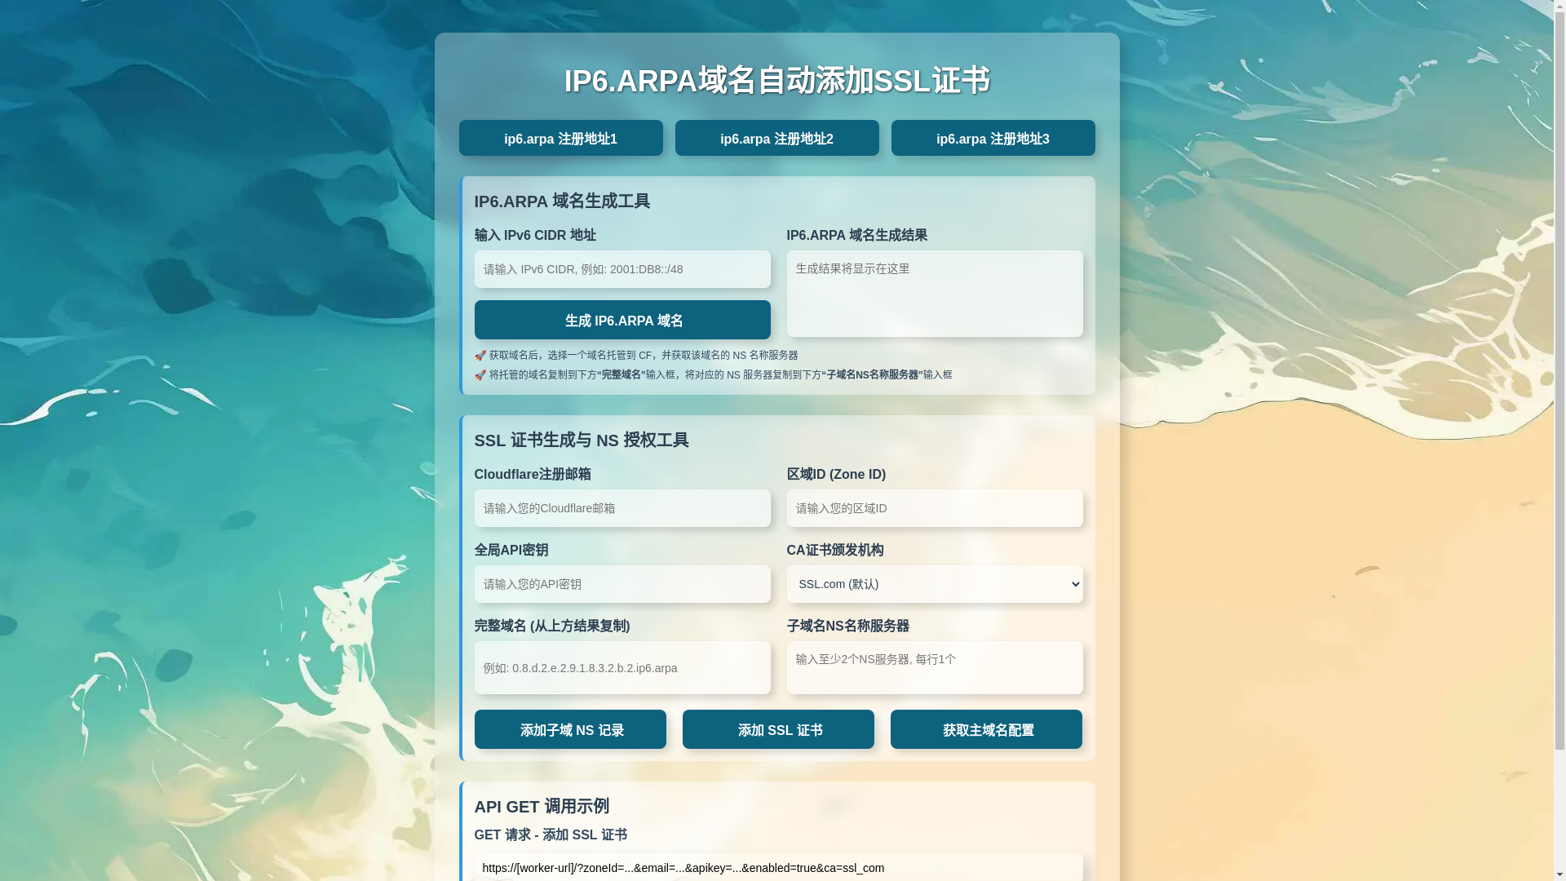Screen dimensions: 1566x881
Task: Expand the CA证书颁发机构 dropdown
Action: point(934,584)
